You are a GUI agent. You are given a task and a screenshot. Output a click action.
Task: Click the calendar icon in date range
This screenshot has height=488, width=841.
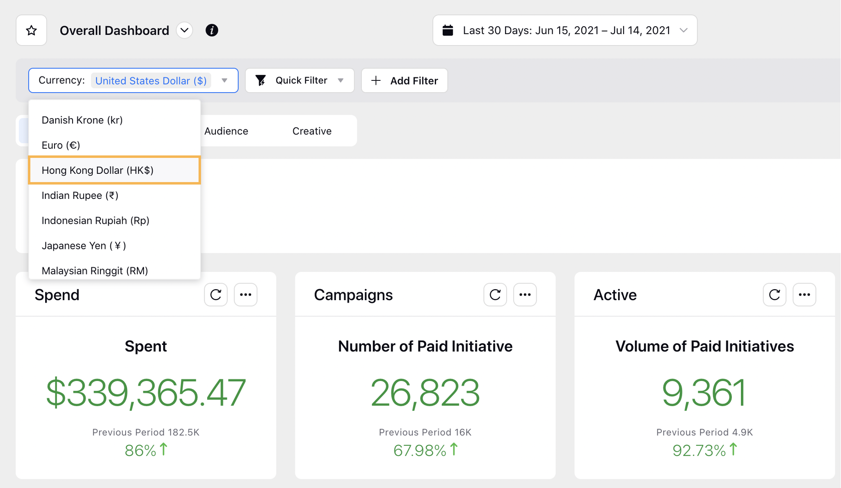[x=448, y=30]
